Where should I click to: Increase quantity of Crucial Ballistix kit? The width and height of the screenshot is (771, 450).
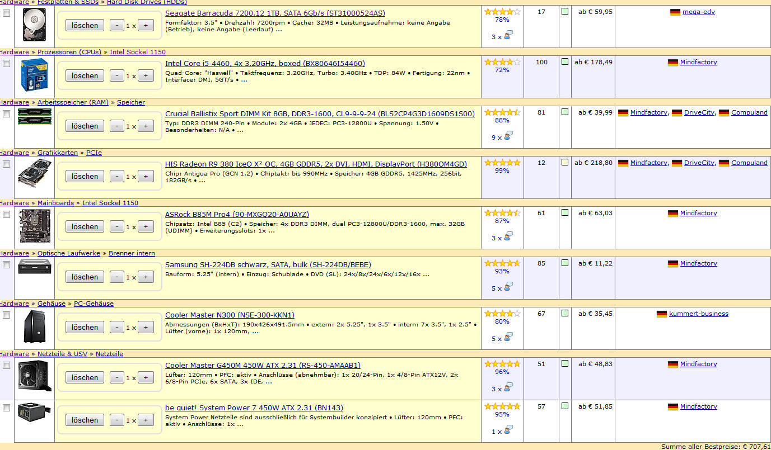point(146,126)
